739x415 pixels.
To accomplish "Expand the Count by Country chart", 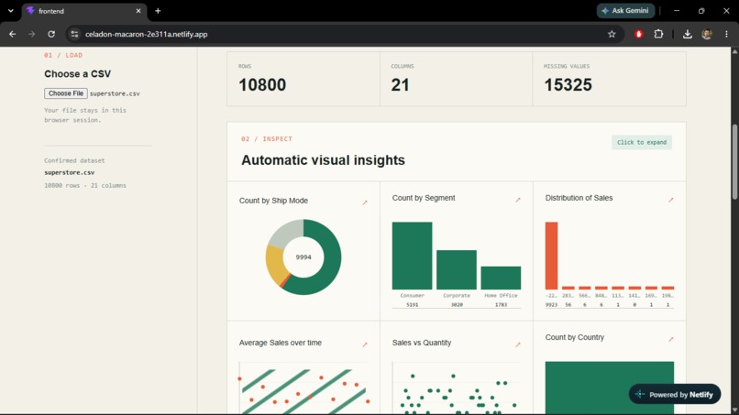I will pos(671,339).
